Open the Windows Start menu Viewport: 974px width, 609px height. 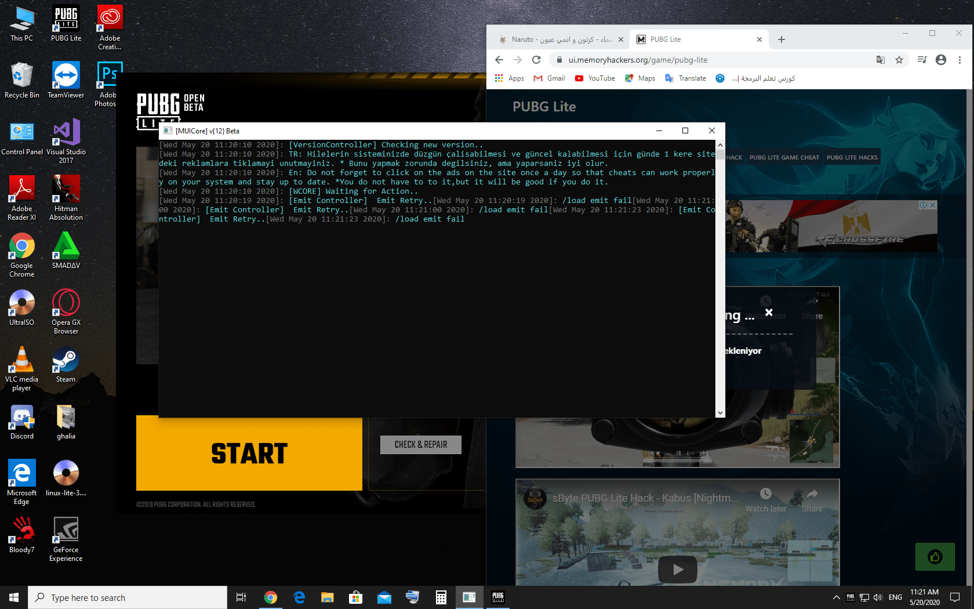[x=14, y=597]
